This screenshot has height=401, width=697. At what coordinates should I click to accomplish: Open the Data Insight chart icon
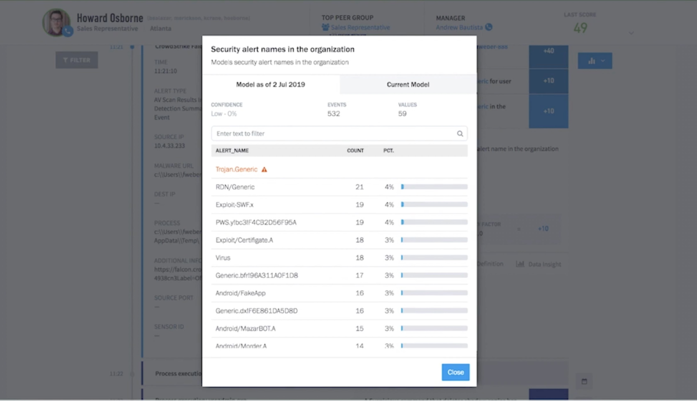[520, 264]
